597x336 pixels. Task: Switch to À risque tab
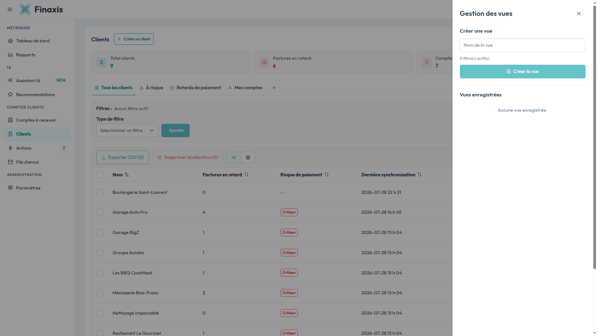point(151,88)
